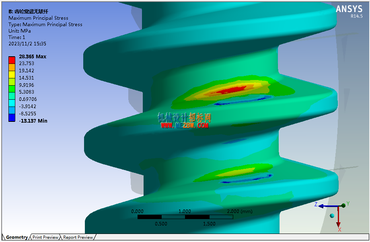370x242 pixels.
Task: Click the 'Type: Maximum Principal Stress' line
Action: pos(45,24)
